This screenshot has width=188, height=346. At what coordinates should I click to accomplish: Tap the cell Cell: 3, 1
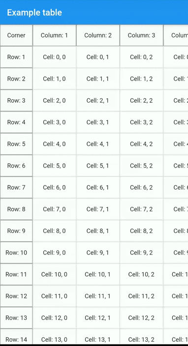click(x=98, y=122)
